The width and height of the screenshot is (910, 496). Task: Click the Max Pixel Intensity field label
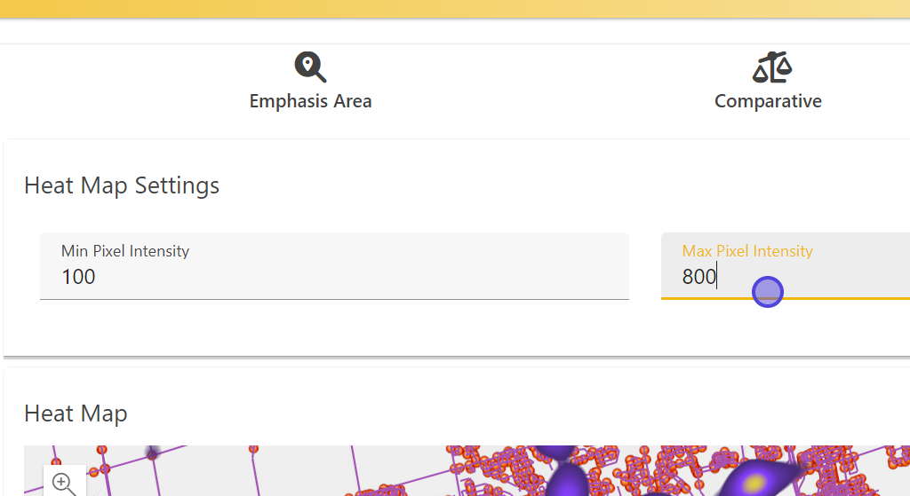747,251
